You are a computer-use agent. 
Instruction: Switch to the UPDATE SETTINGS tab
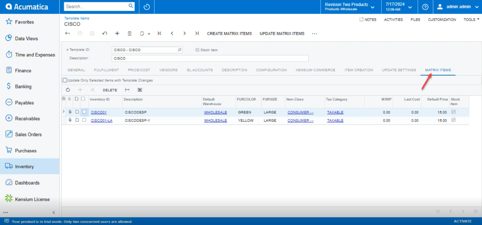tap(399, 70)
